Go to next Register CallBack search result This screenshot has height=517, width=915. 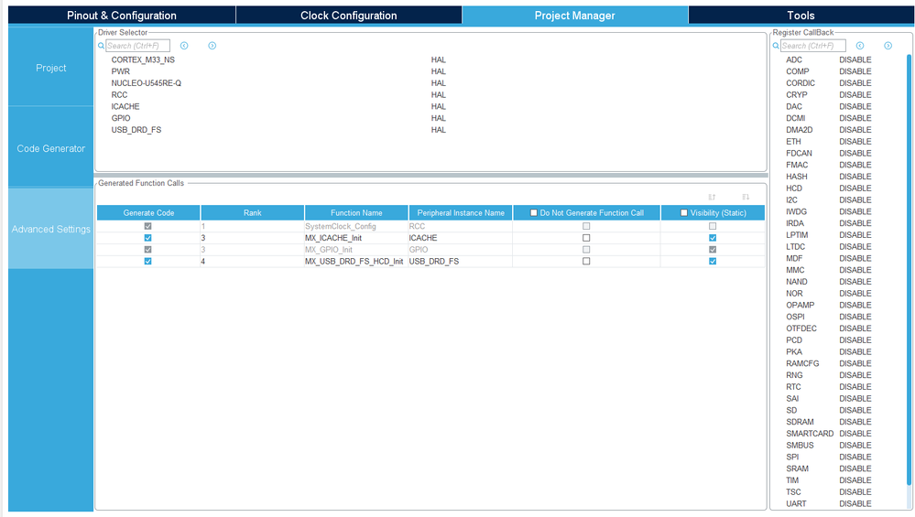(x=888, y=46)
